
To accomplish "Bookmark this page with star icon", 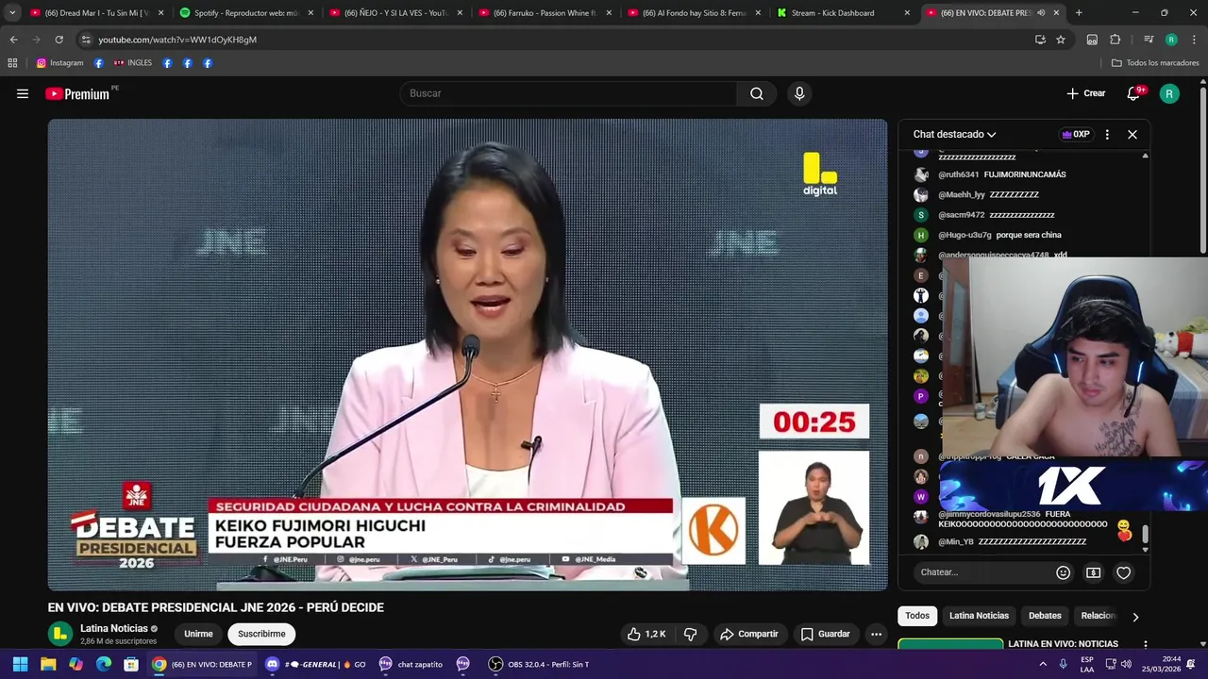I will [1061, 40].
